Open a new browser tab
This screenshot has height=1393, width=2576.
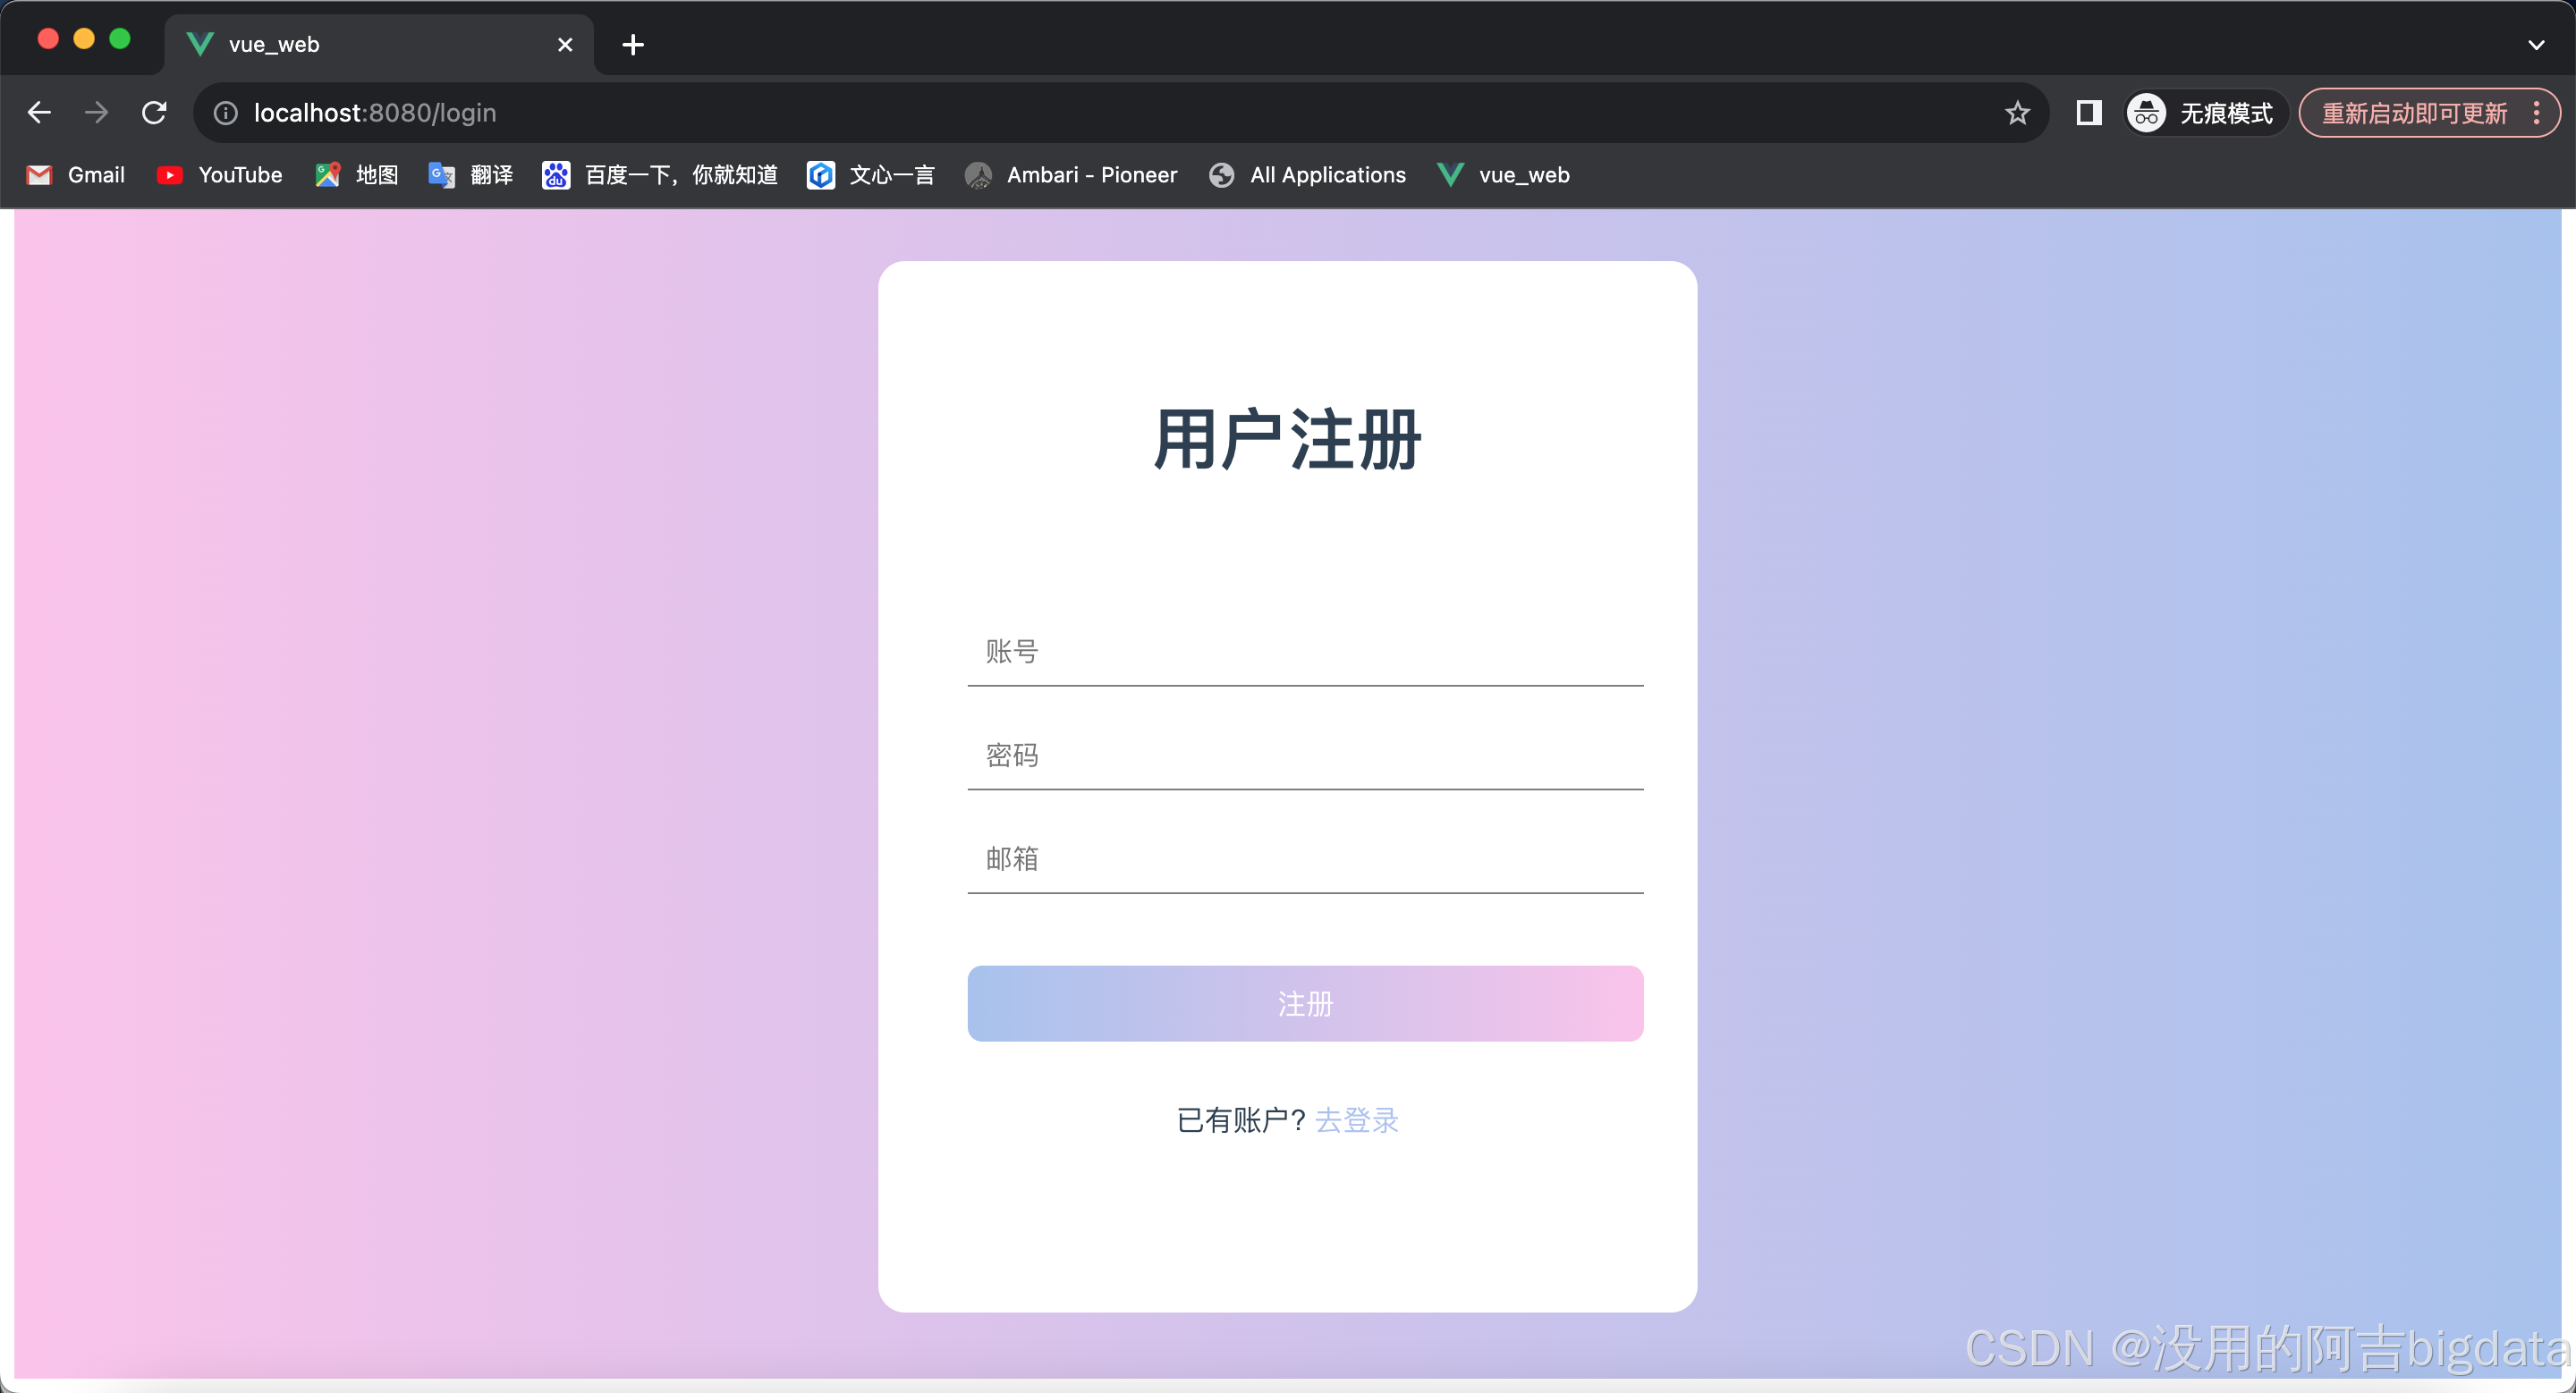coord(633,45)
